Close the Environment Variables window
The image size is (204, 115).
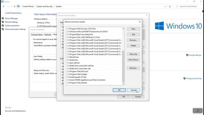click(x=147, y=15)
